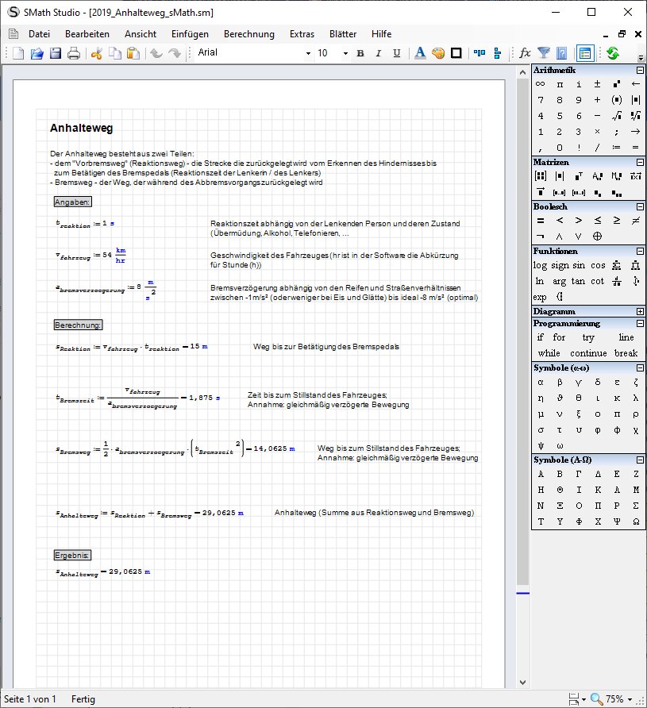Insert a matrix from the Matrizen panel

coord(541,176)
